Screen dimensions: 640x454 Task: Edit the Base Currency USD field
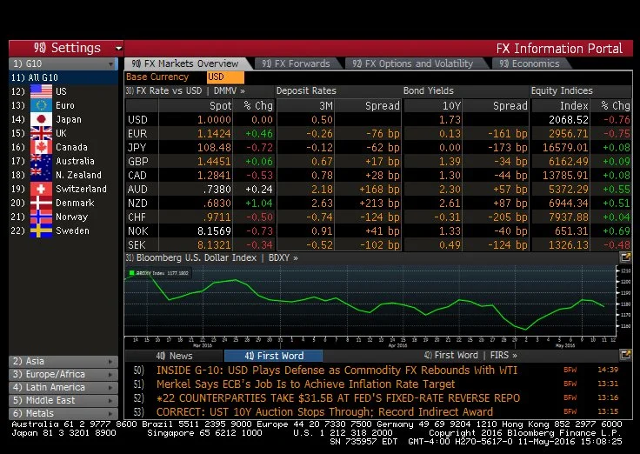225,77
